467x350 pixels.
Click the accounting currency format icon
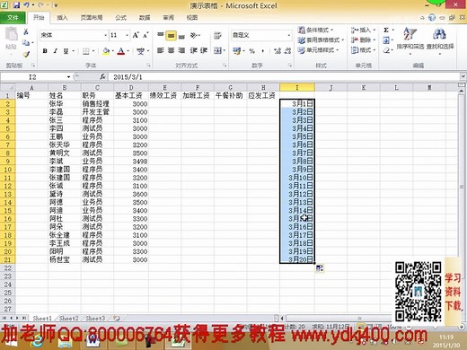click(237, 51)
